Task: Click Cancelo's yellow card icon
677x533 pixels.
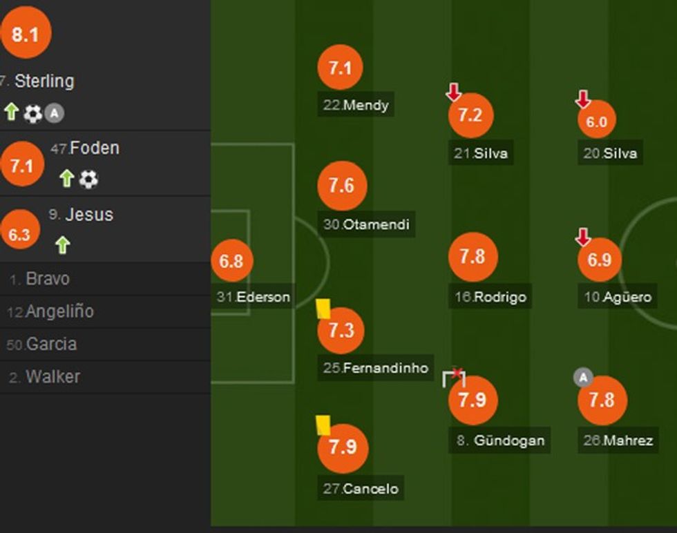Action: pos(323,425)
